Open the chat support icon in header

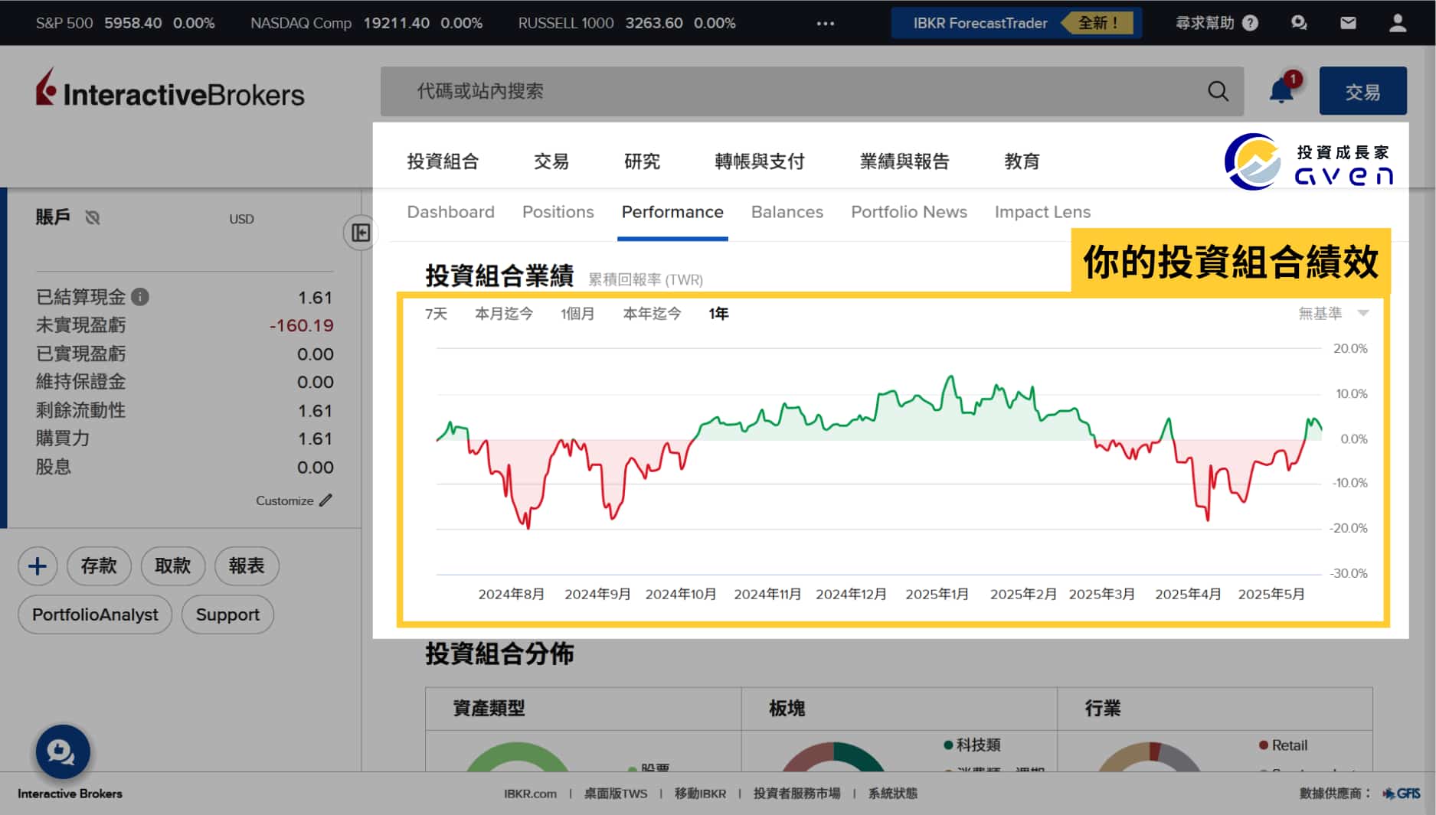(x=1298, y=23)
